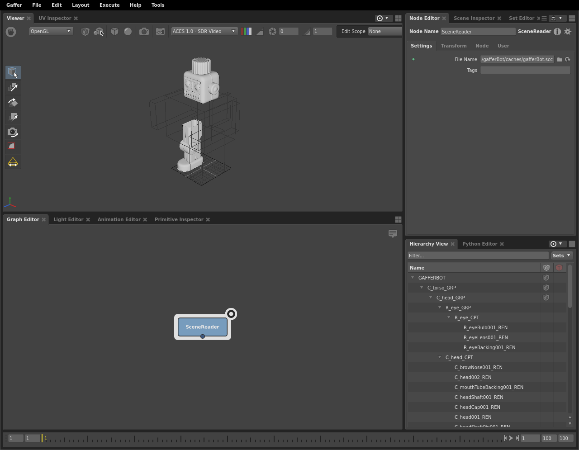Switch to the Set Editor tab
The width and height of the screenshot is (579, 450).
[x=521, y=18]
